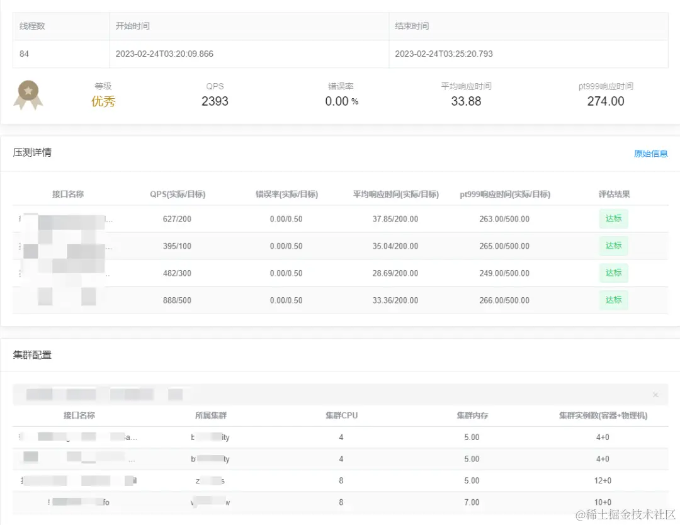Image resolution: width=680 pixels, height=525 pixels.
Task: Click the 评估结果 column header
Action: pyautogui.click(x=614, y=195)
